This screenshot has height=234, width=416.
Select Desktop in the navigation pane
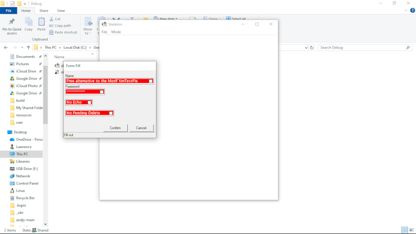point(20,132)
